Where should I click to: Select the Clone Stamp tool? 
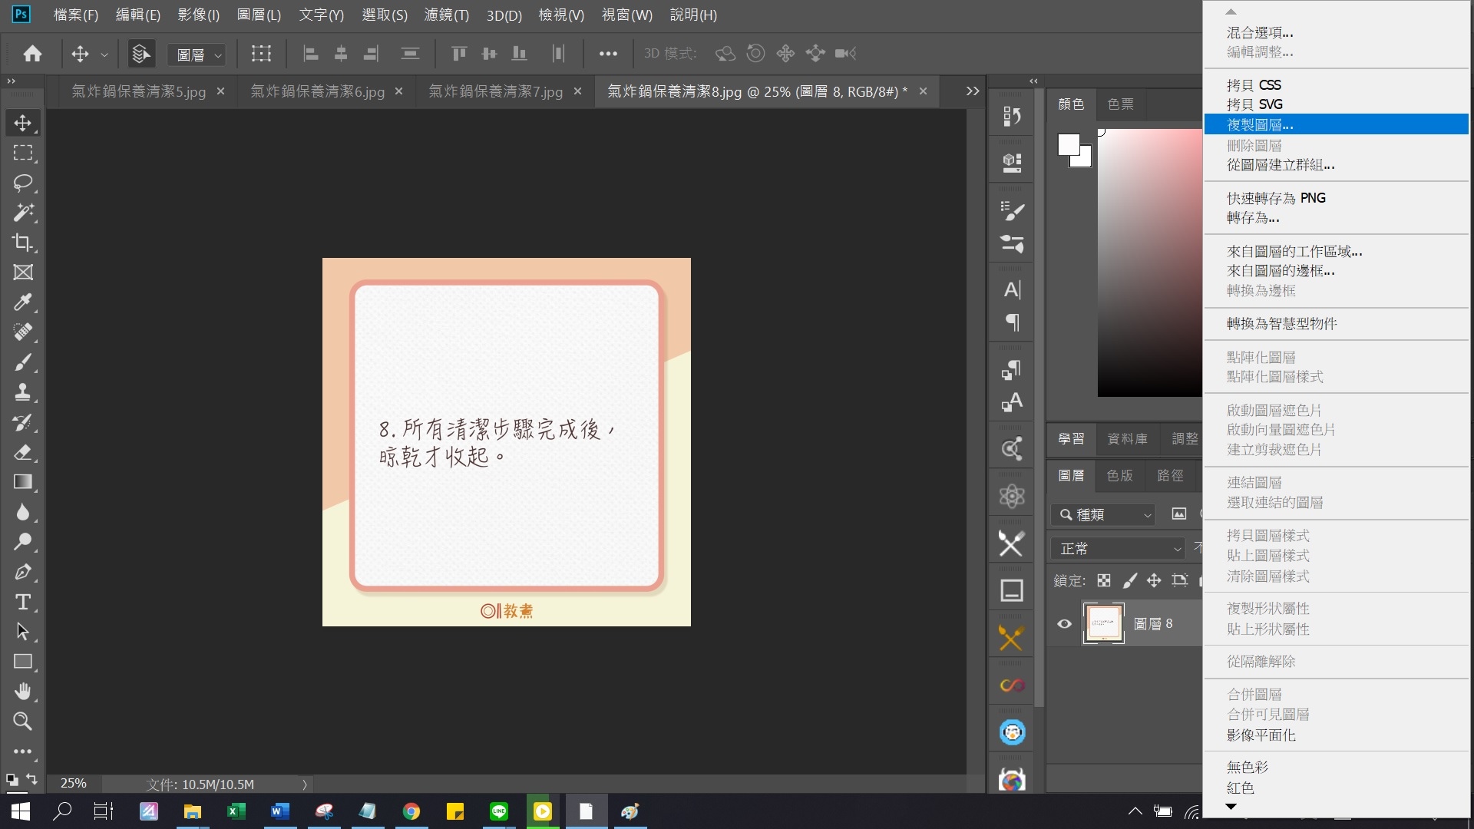[22, 392]
